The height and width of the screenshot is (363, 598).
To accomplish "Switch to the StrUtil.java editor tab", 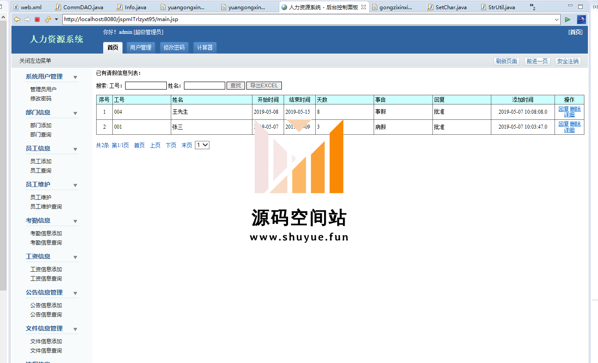I will click(x=498, y=7).
